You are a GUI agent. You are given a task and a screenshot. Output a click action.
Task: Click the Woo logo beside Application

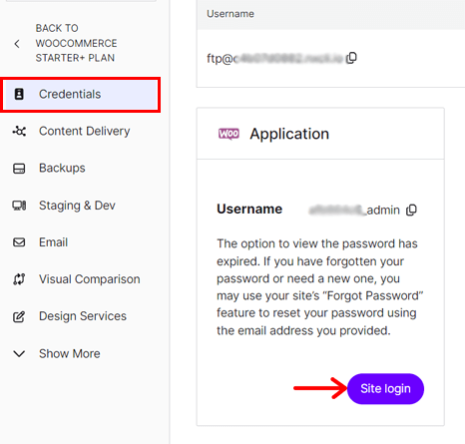pyautogui.click(x=229, y=134)
